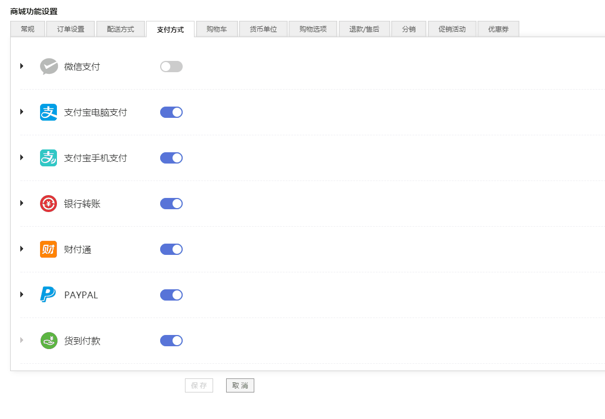Viewport: 605px width, 419px height.
Task: Select the 分销 tab
Action: coord(409,29)
